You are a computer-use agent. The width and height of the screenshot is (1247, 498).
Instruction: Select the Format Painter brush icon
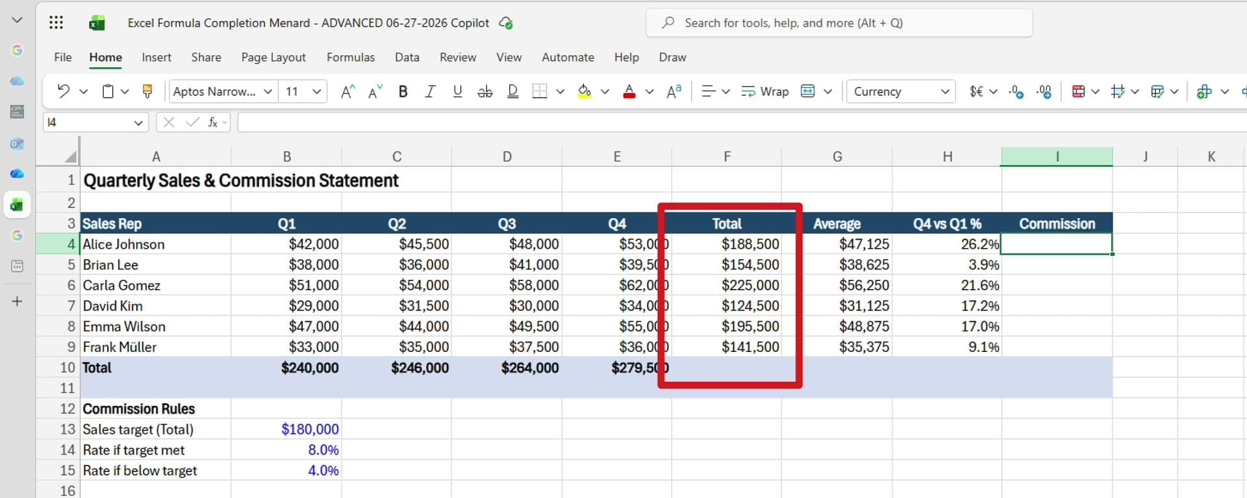147,92
